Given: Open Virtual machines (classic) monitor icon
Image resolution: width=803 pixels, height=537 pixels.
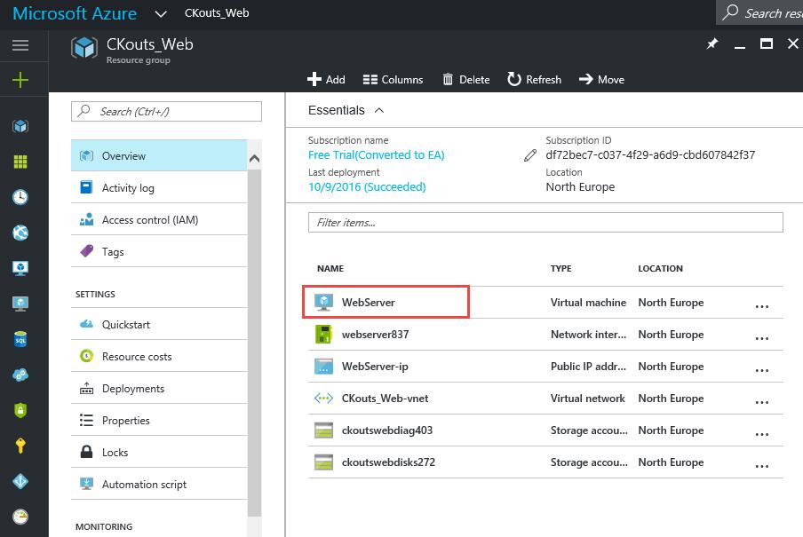Looking at the screenshot, I should tap(20, 268).
